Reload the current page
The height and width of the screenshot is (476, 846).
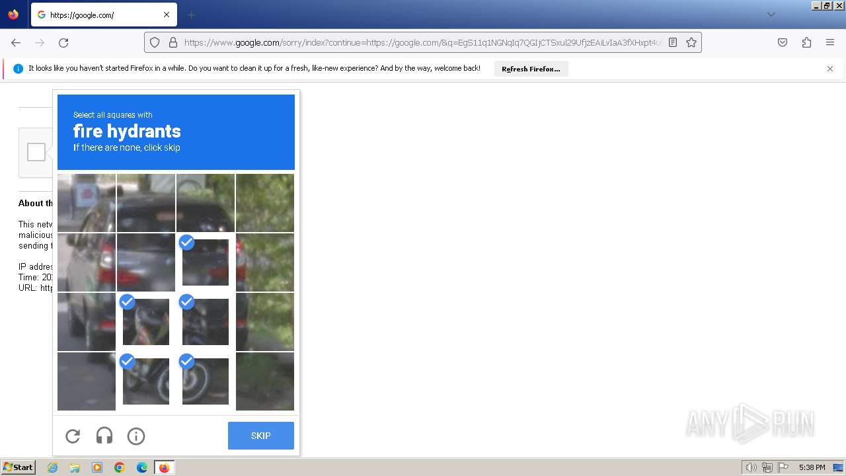[x=63, y=42]
